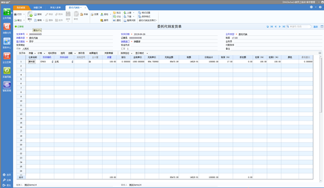This screenshot has width=324, height=188.
Task: Select the 数量 column header
Action: tap(109, 57)
